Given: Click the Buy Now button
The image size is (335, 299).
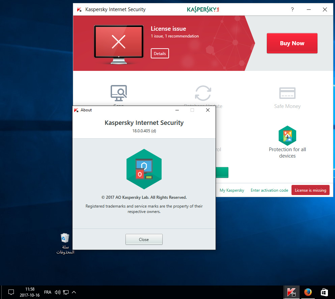Looking at the screenshot, I should coord(292,43).
